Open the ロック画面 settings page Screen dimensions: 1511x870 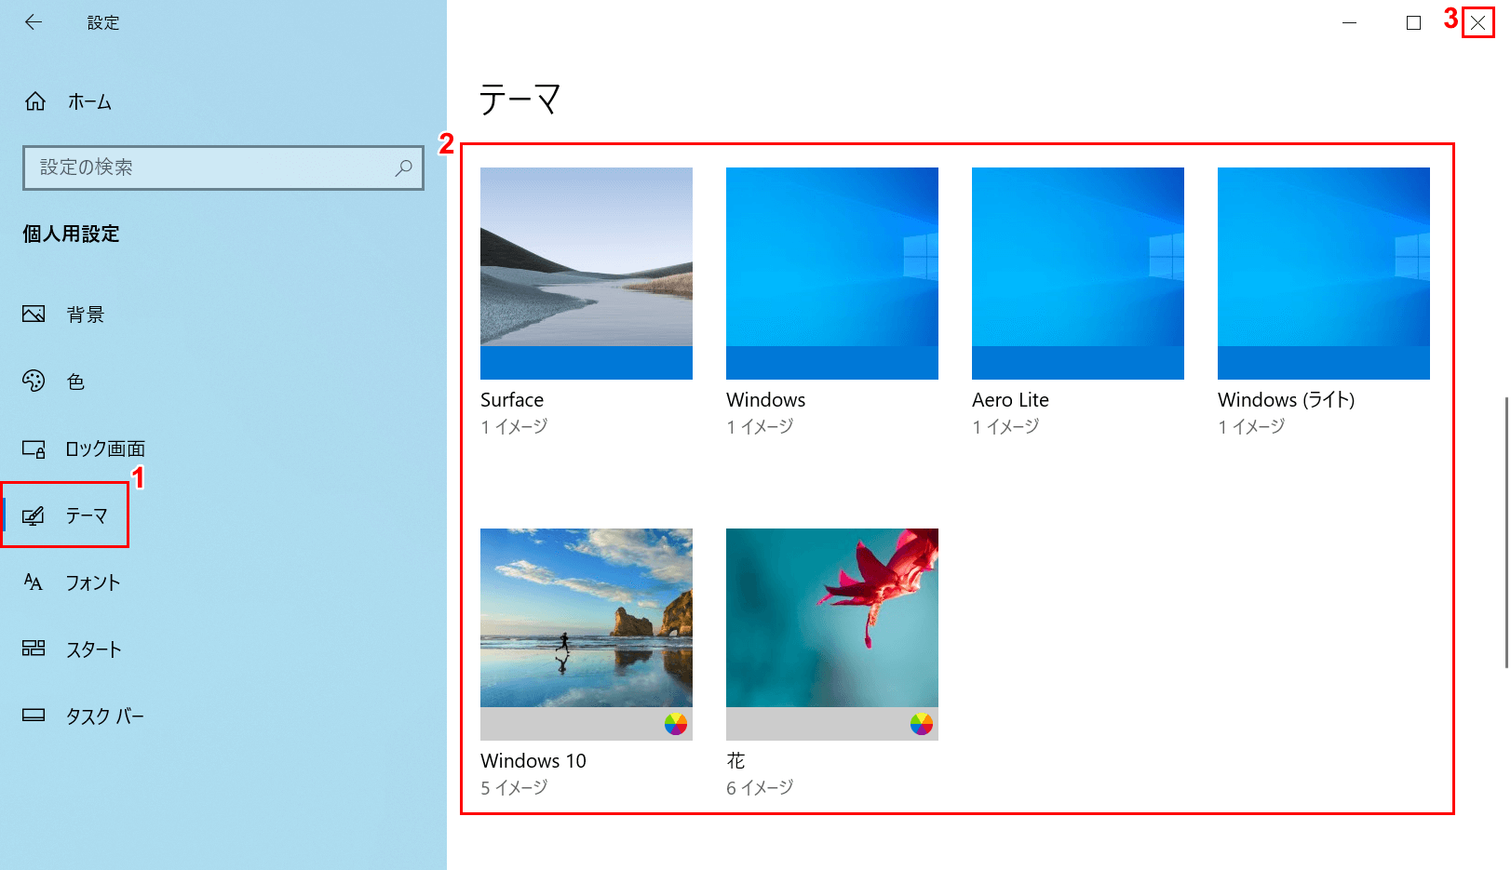tap(105, 448)
